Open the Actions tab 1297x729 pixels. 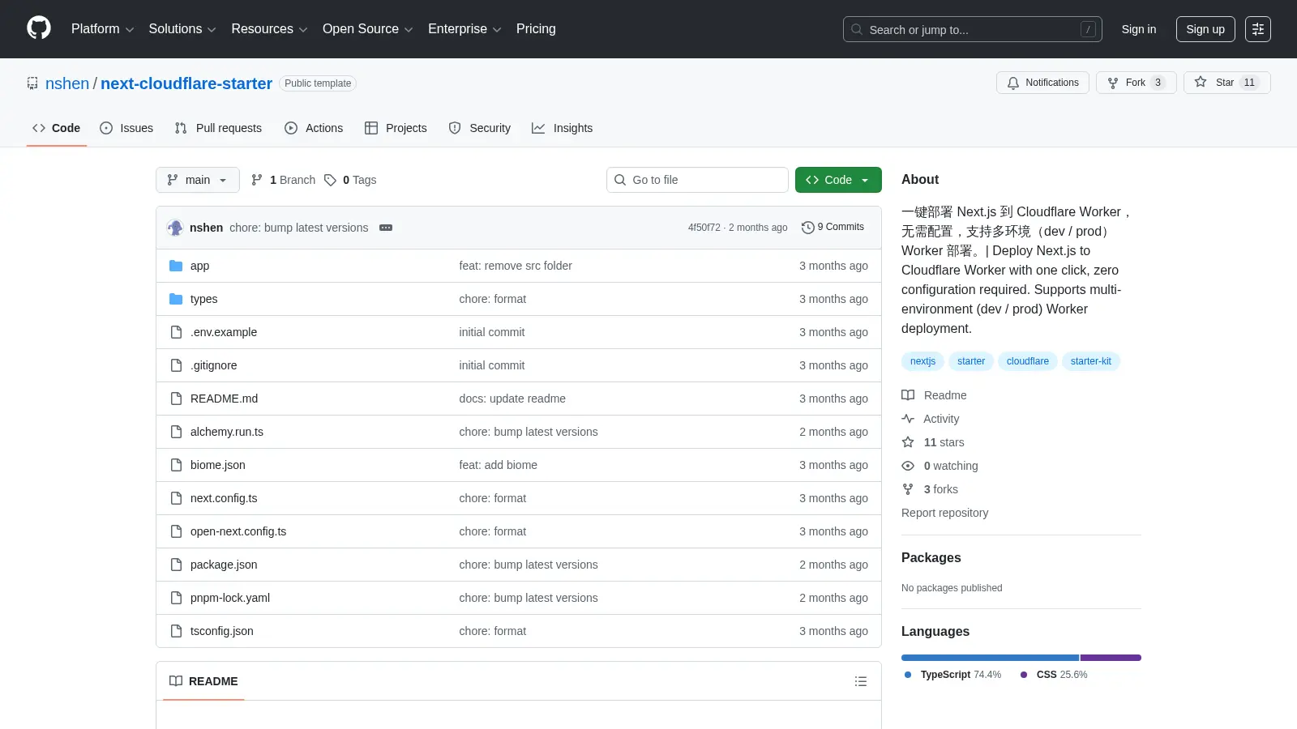point(314,128)
